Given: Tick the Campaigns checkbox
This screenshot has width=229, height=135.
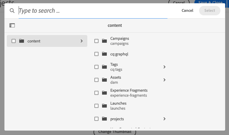Looking at the screenshot, I should click(x=96, y=41).
